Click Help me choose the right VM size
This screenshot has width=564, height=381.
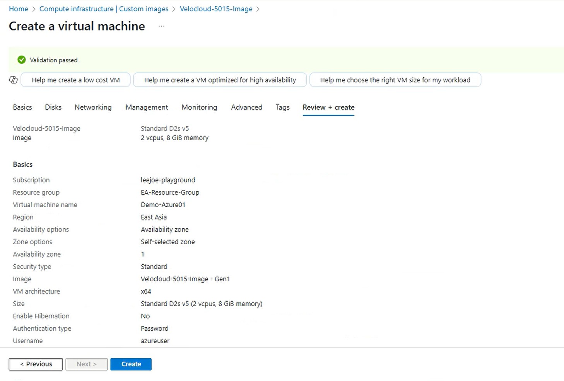coord(395,80)
